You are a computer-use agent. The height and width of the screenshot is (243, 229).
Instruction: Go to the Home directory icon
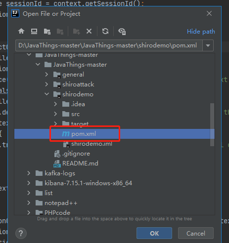(x=21, y=31)
